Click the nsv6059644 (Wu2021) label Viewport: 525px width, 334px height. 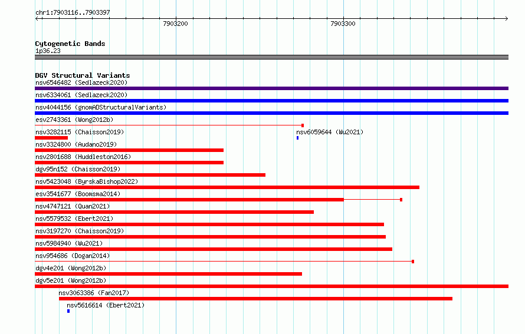330,132
